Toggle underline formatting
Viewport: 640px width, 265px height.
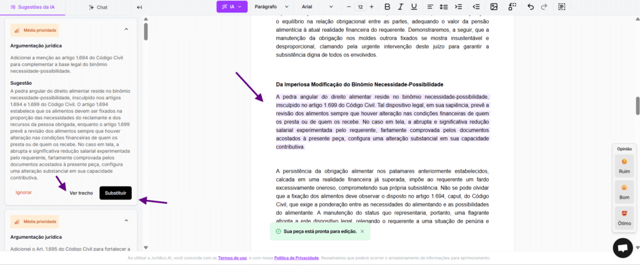point(414,7)
